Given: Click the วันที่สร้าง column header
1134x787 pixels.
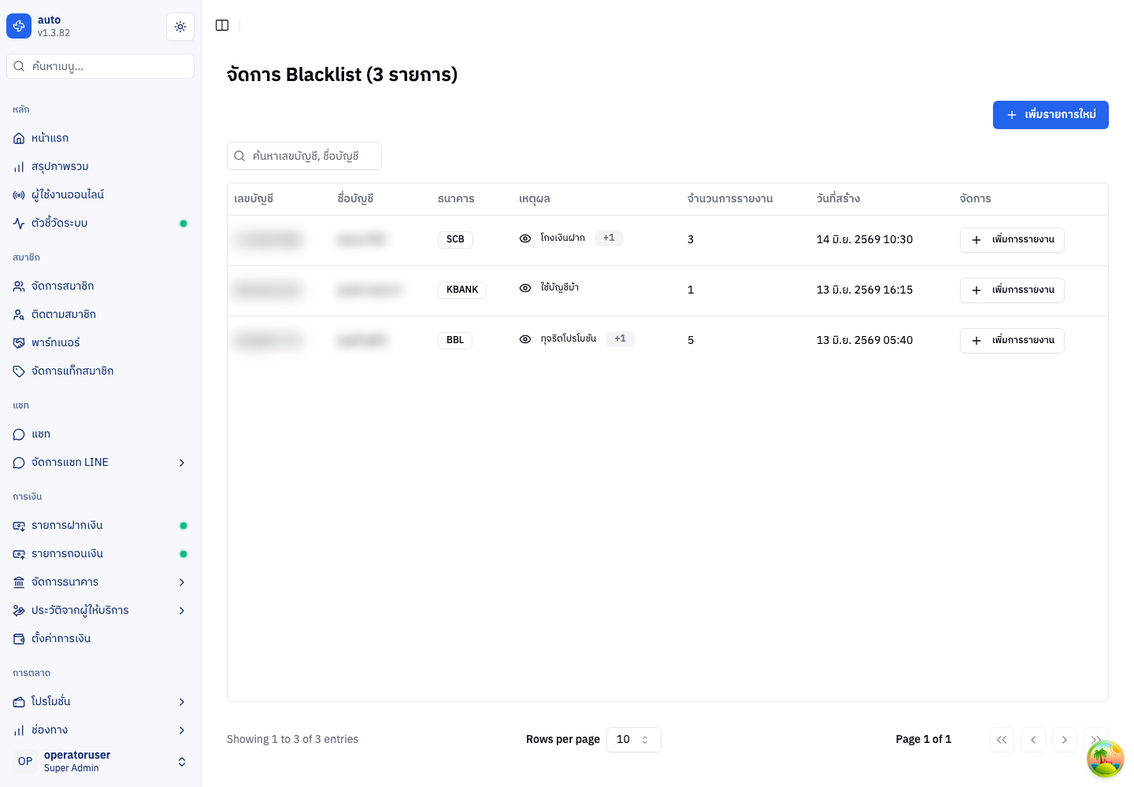Looking at the screenshot, I should [838, 198].
